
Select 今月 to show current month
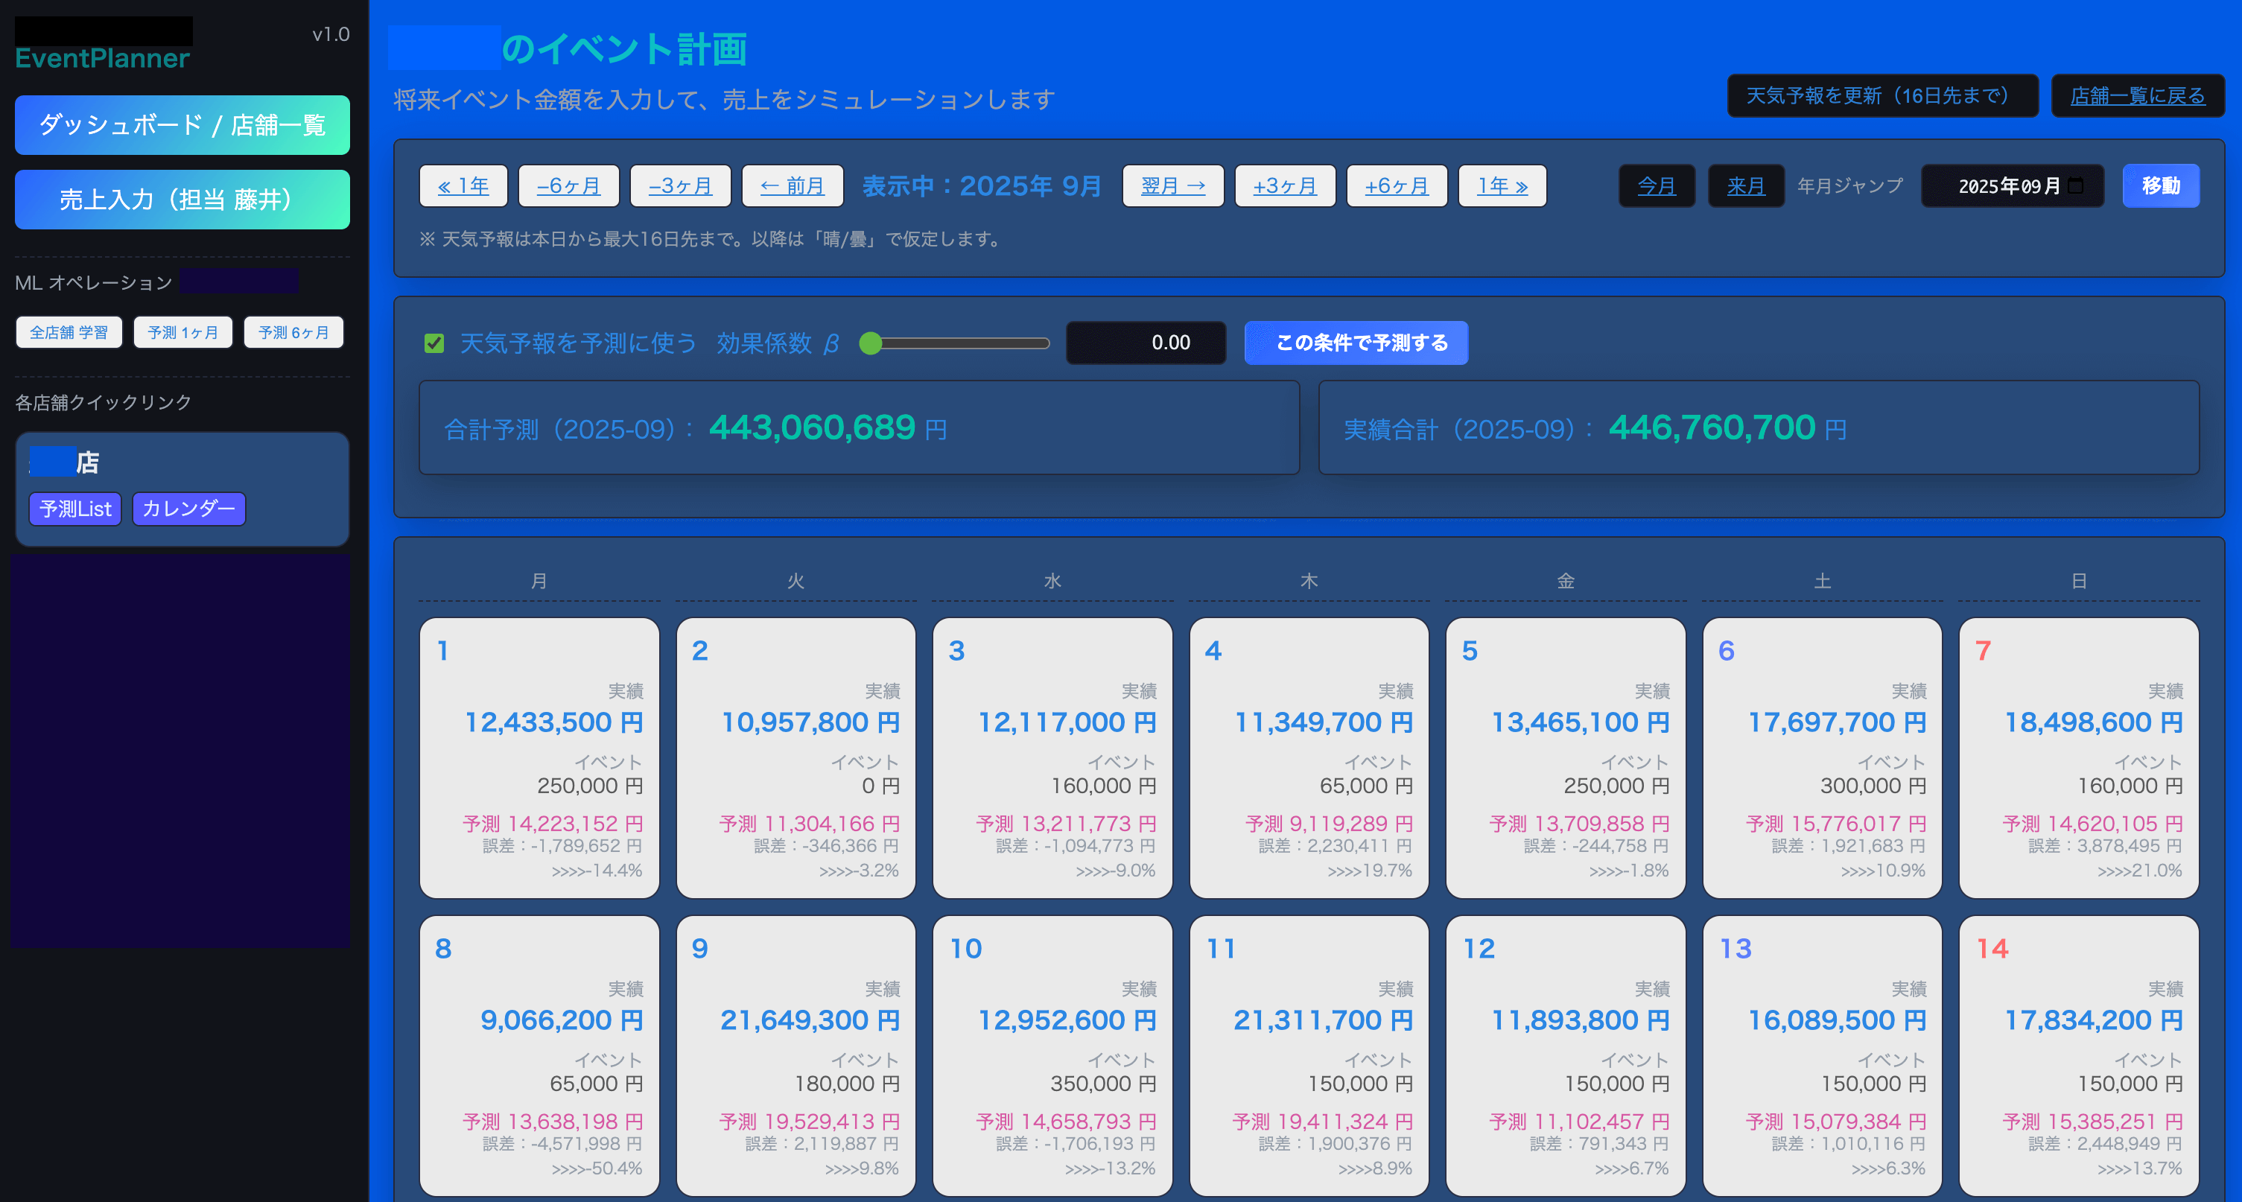(1657, 185)
